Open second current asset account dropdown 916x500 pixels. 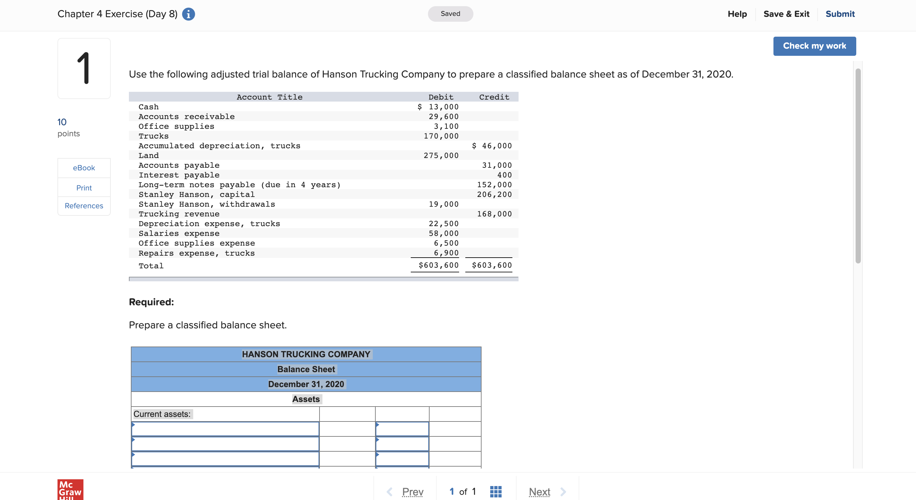(x=225, y=444)
